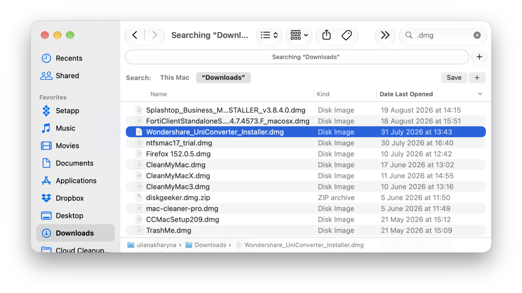Sort by the Name column header
Viewport: 522px width, 293px height.
(158, 94)
